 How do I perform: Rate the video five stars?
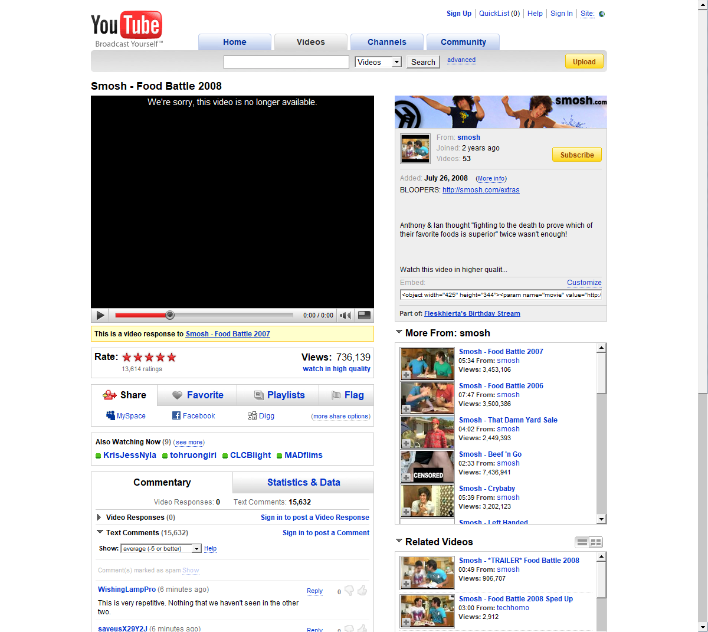click(172, 358)
